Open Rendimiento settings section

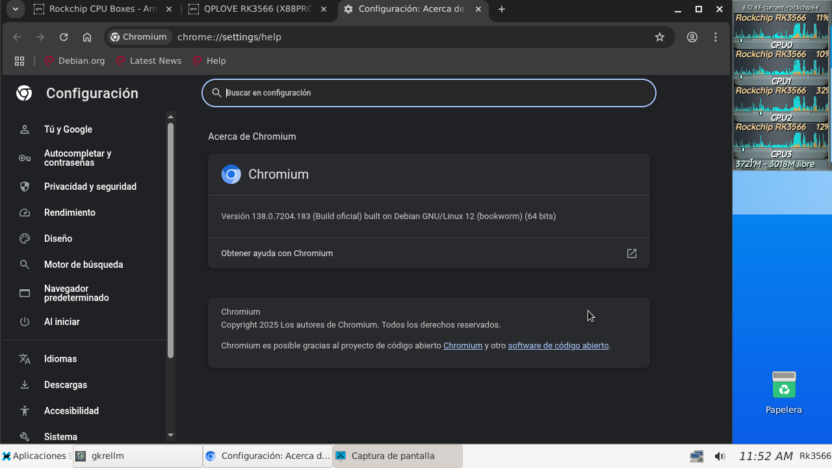point(84,213)
